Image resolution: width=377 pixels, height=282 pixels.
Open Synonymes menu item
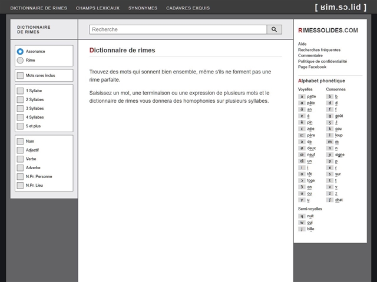pos(143,8)
